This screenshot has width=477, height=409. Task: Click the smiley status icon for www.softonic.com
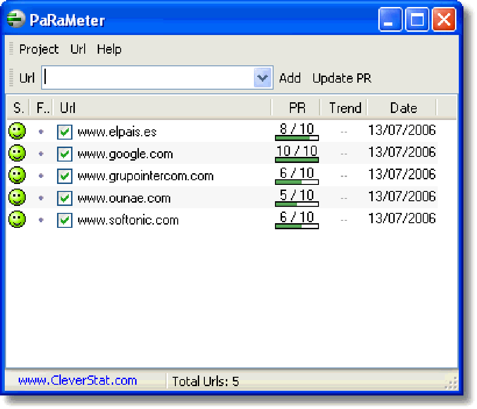(17, 219)
